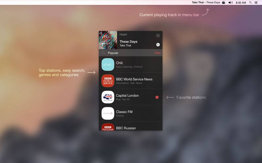The width and height of the screenshot is (262, 163).
Task: Click 'Take That – These Days' menu bar title
Action: (x=206, y=3)
